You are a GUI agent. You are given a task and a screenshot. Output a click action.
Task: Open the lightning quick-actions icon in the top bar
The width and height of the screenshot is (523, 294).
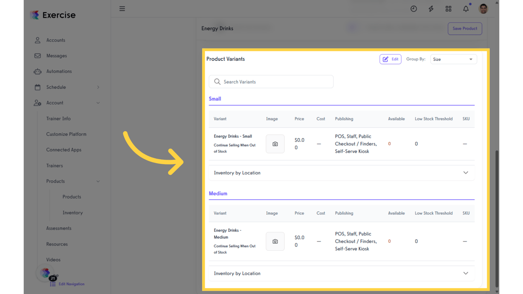tap(431, 8)
